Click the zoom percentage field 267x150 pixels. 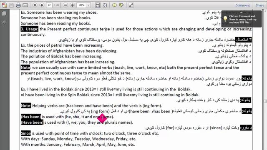pos(81,5)
